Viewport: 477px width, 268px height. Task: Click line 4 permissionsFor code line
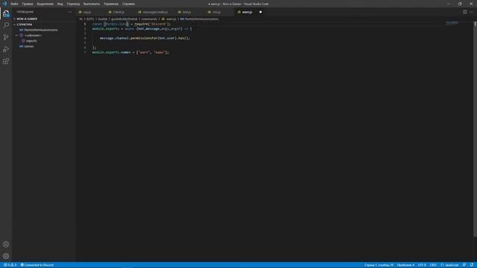pos(145,38)
